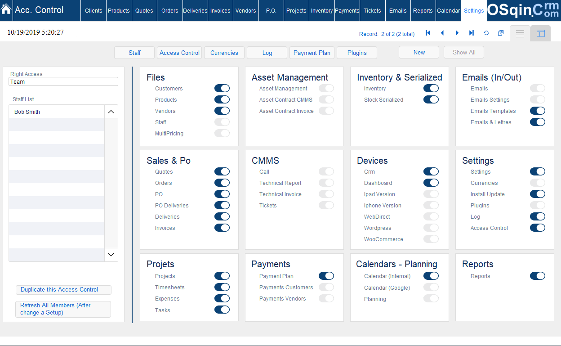Open the Calendar tab

click(448, 10)
